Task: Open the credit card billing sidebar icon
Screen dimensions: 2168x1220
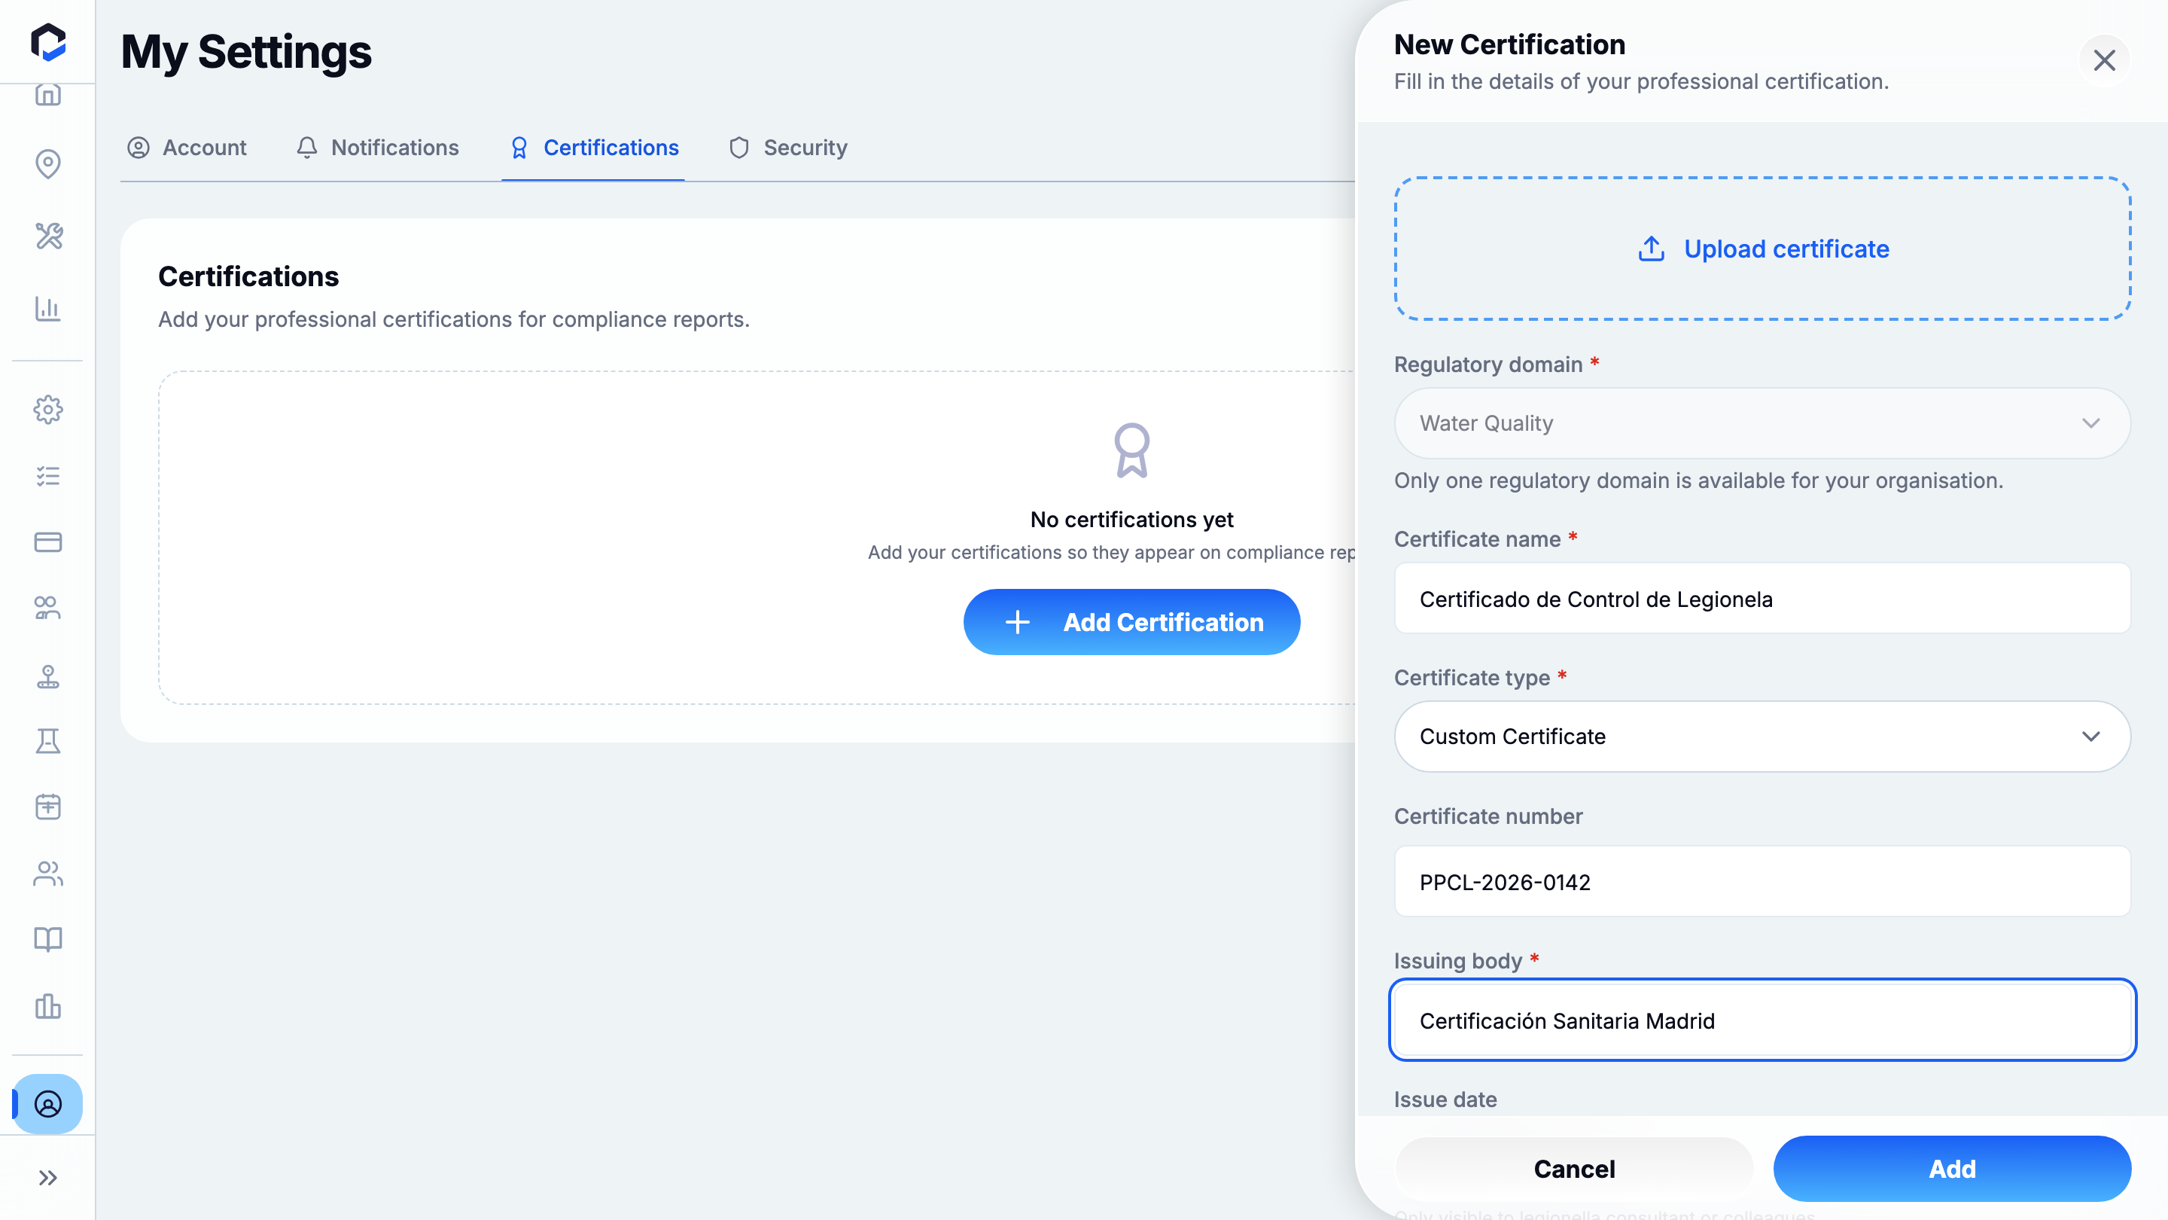Action: [x=48, y=541]
